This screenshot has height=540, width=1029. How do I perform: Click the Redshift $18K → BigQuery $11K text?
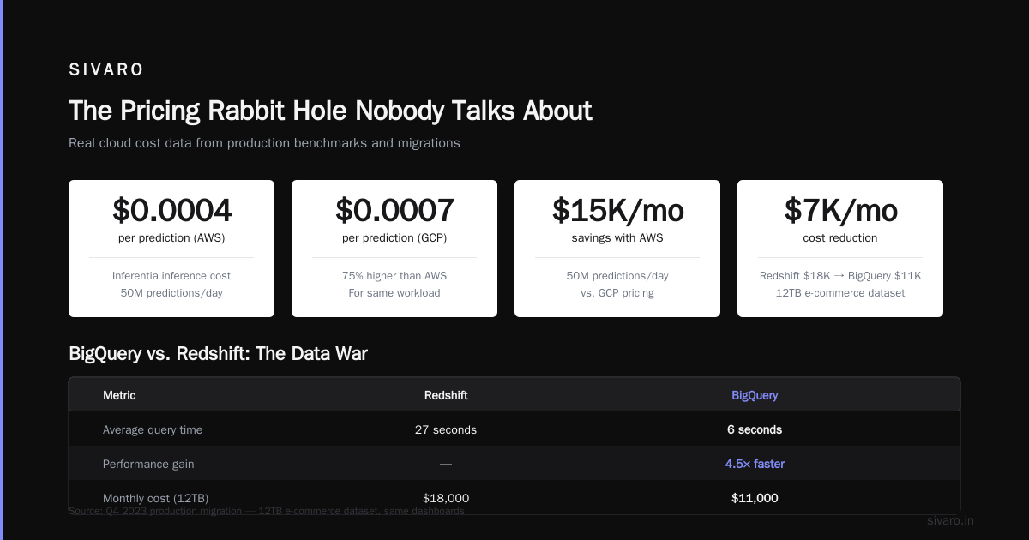[840, 276]
